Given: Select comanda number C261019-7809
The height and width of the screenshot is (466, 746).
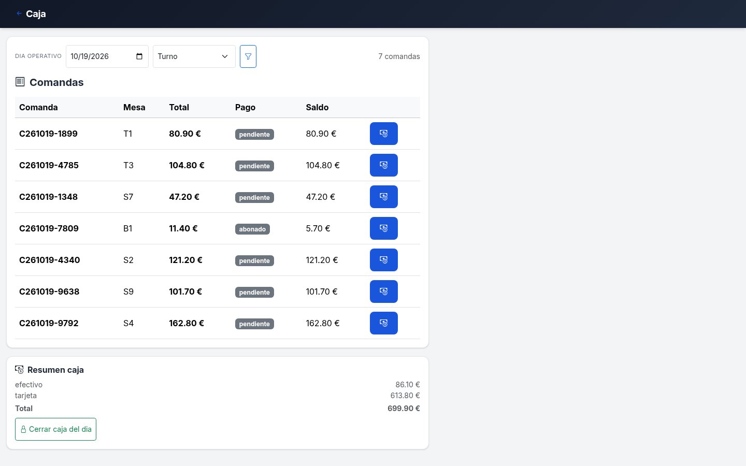Looking at the screenshot, I should [x=49, y=228].
